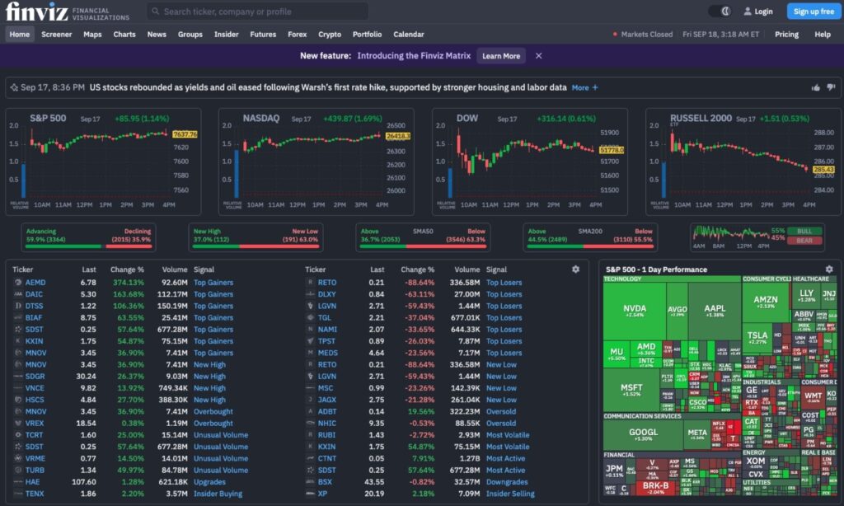Click the Downgrades signal for BSX
The image size is (844, 506).
point(507,482)
